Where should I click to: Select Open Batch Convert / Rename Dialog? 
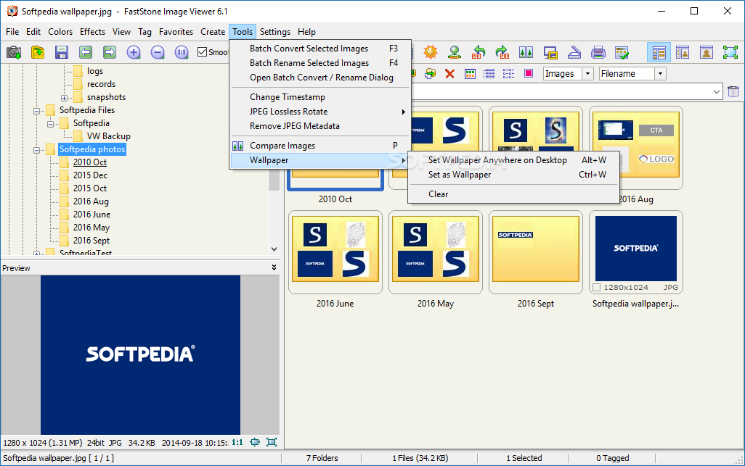(x=320, y=78)
